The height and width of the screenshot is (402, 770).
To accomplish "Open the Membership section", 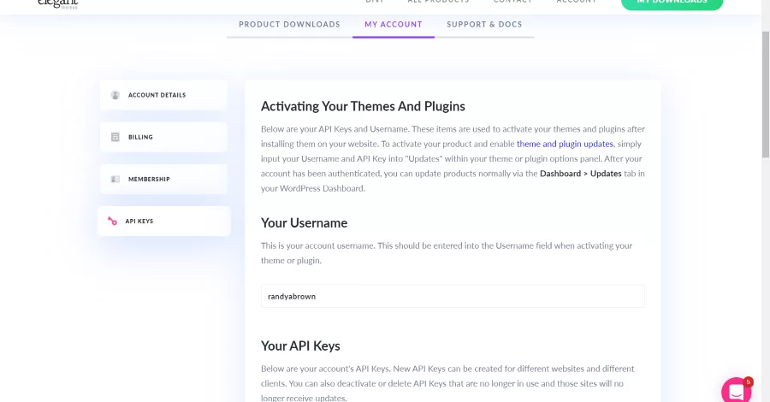I will 163,179.
